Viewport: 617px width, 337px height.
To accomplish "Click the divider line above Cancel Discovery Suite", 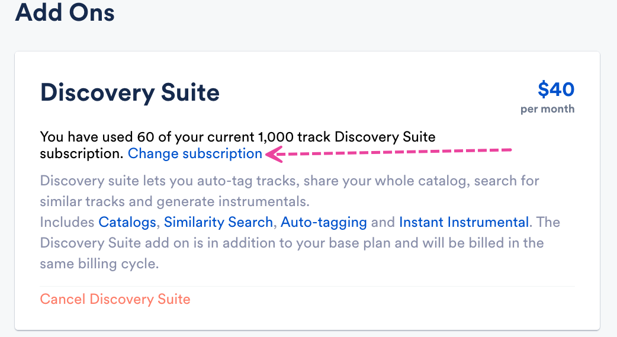I will tap(308, 287).
